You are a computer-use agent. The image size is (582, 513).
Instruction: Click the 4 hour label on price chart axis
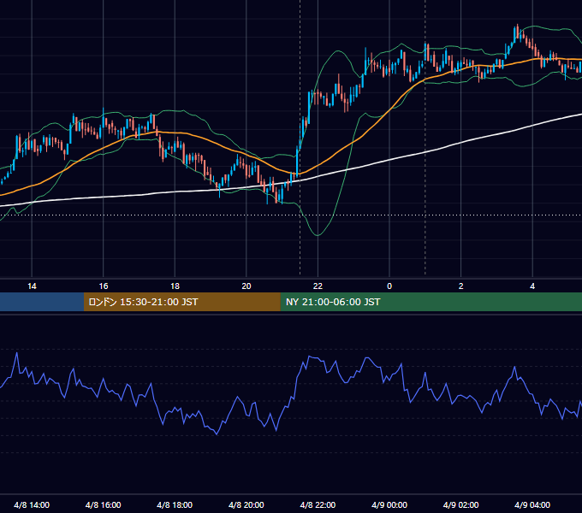(x=532, y=286)
